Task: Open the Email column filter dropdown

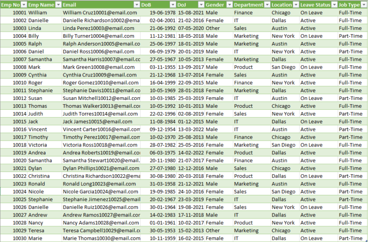Action: pos(137,5)
